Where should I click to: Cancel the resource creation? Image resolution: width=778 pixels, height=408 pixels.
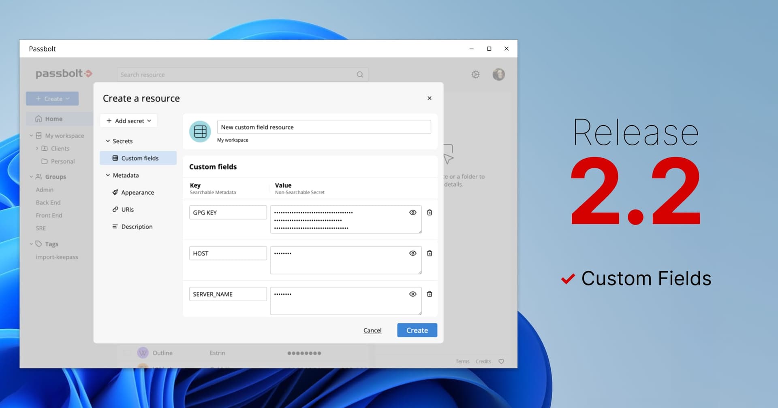pyautogui.click(x=372, y=330)
